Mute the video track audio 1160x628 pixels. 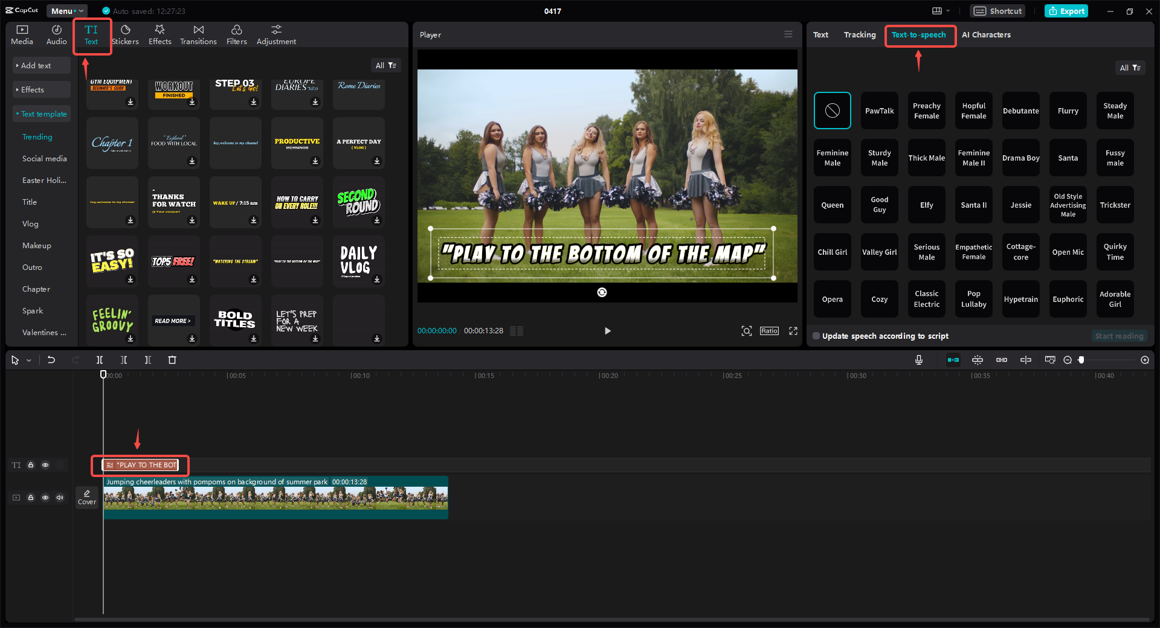pyautogui.click(x=60, y=498)
